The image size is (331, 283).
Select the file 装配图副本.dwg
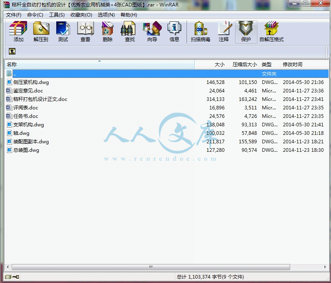coord(31,141)
